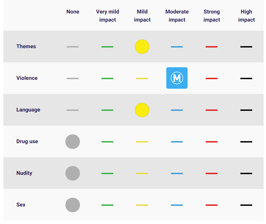Click the black High impact dash for Nudity
Viewport: 266px width, 224px height.
pos(246,173)
